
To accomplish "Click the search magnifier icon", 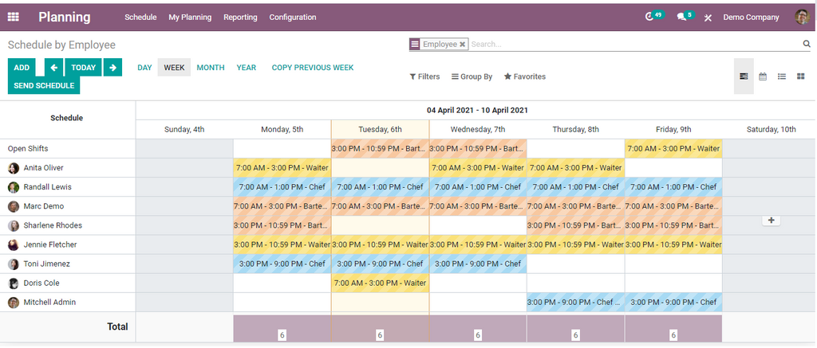I will [806, 45].
